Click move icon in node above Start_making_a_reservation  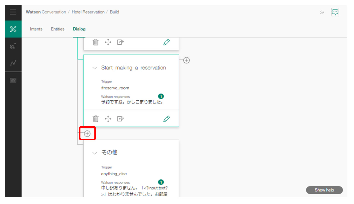point(108,42)
